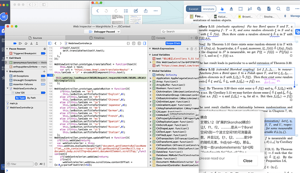Toggle the Line 124 breakpoint marker in sidebar

pyautogui.click(x=43, y=93)
